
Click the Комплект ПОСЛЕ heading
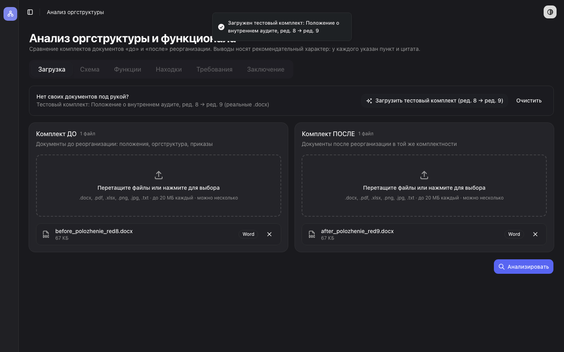click(328, 134)
